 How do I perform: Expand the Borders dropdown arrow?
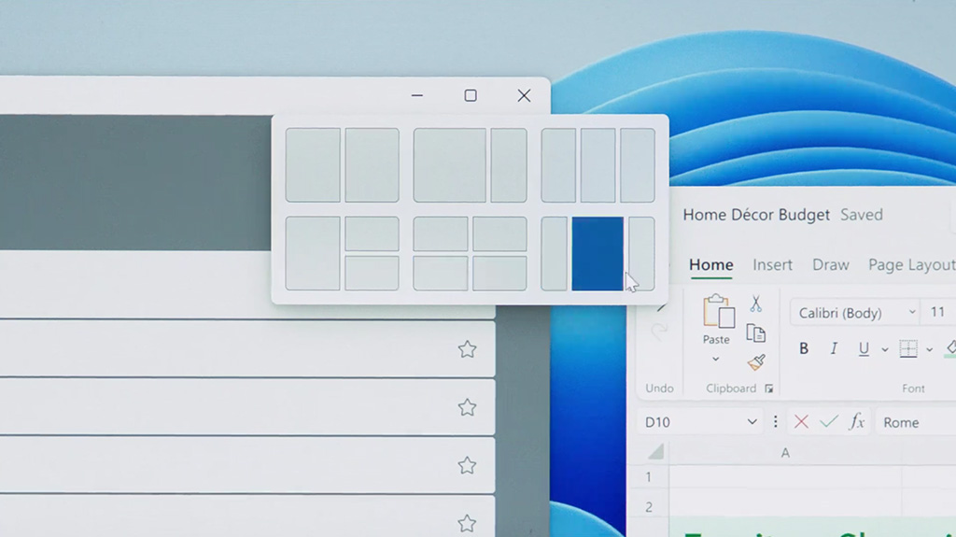(x=929, y=349)
